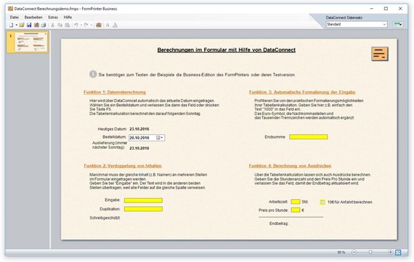Click the Copy icon in toolbar
Screen dimensions: 414x262
[x=60, y=25]
